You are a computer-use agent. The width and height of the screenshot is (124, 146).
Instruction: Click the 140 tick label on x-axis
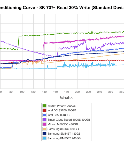pyautogui.click(x=44, y=92)
